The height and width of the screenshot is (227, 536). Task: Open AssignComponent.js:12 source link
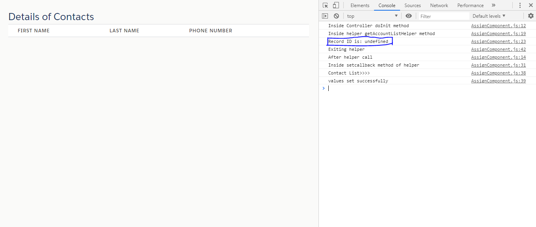click(499, 26)
